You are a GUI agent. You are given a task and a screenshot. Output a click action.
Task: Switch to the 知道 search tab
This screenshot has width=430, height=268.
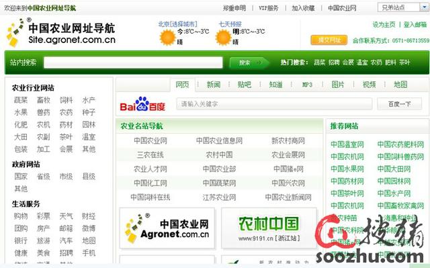tap(275, 85)
